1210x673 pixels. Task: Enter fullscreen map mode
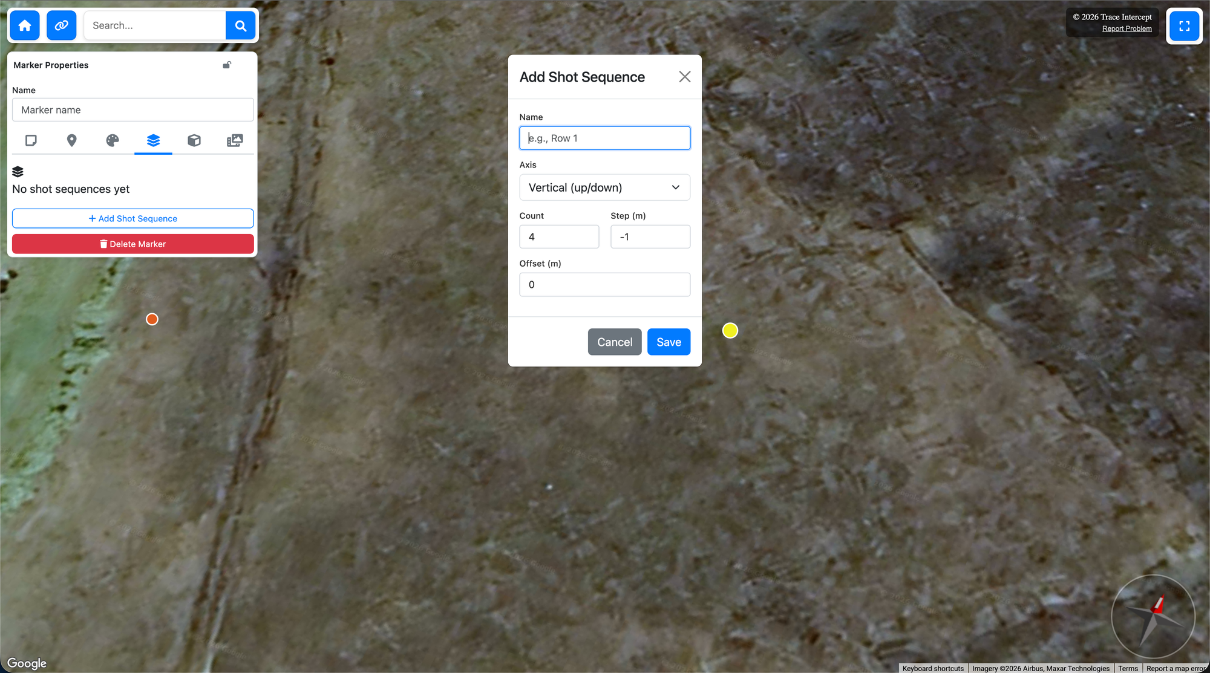(x=1184, y=25)
